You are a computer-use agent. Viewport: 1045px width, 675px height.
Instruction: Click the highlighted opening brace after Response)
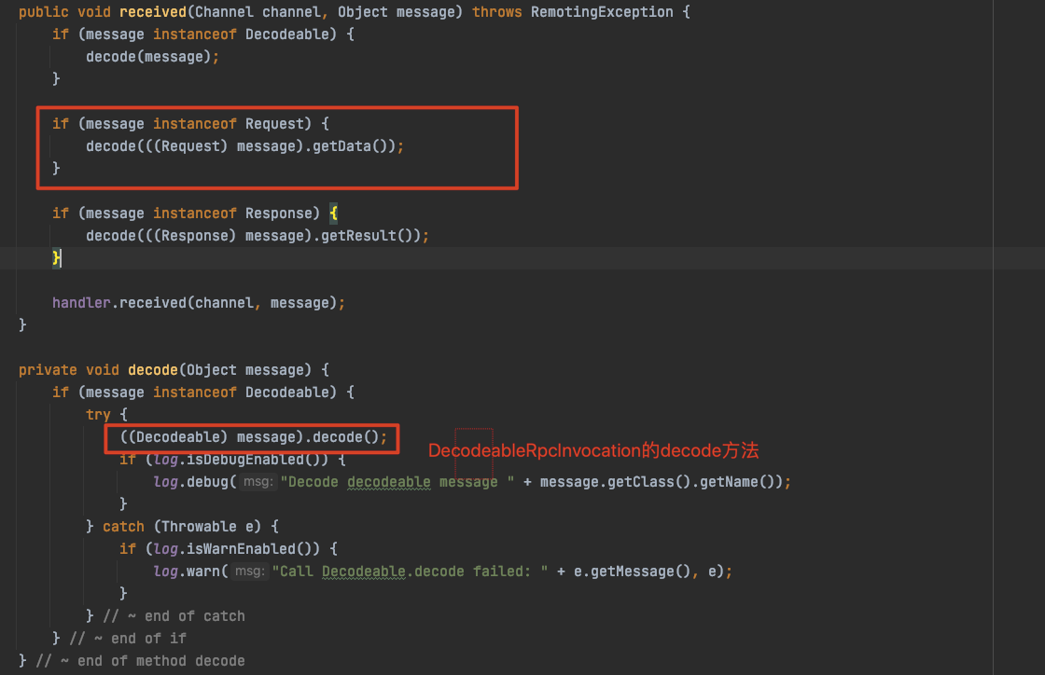point(333,213)
